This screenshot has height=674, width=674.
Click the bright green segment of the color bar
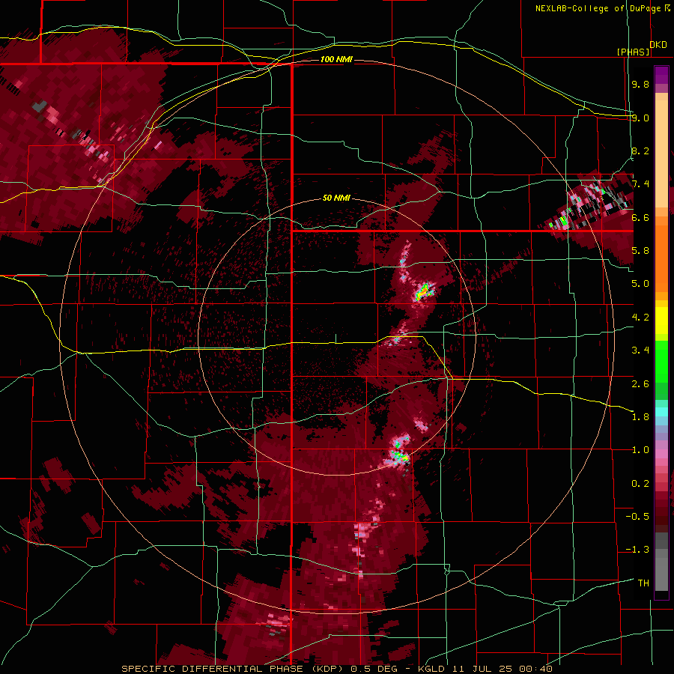click(x=661, y=363)
